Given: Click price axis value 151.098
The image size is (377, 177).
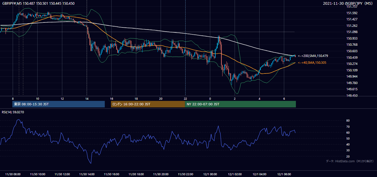Looking at the screenshot, I should [352, 32].
